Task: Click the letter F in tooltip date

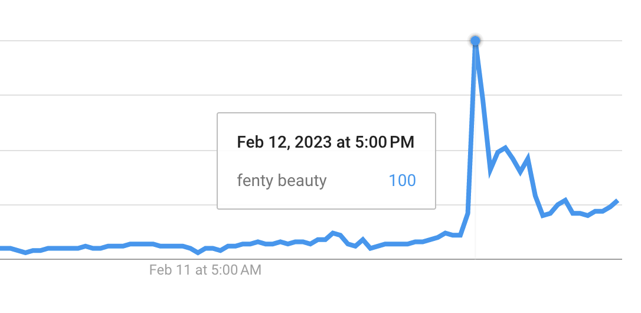Action: pos(241,142)
